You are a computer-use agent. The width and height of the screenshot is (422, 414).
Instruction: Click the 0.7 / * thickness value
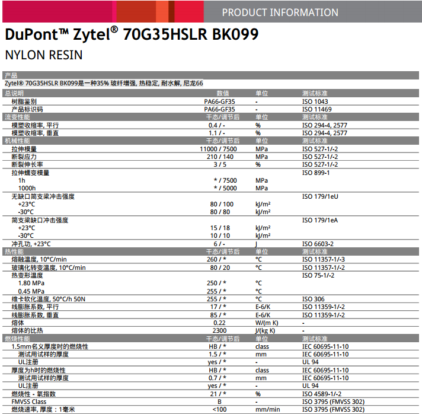[217, 378]
